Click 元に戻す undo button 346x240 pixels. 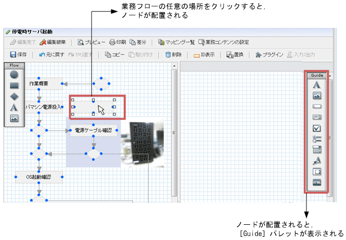pyautogui.click(x=52, y=55)
